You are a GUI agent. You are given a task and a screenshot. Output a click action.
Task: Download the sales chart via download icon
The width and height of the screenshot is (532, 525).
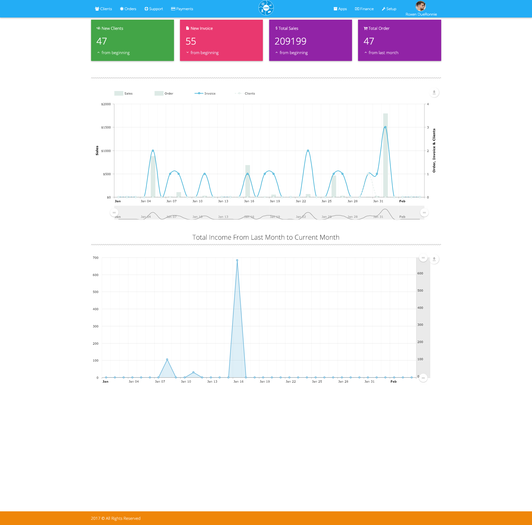pyautogui.click(x=434, y=92)
